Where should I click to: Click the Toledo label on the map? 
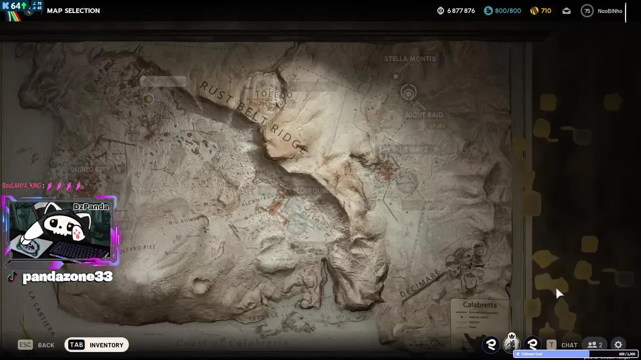click(x=273, y=94)
